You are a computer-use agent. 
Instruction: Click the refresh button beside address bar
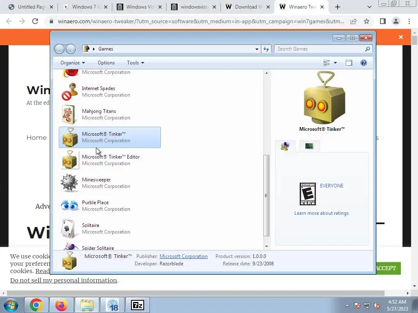266,49
